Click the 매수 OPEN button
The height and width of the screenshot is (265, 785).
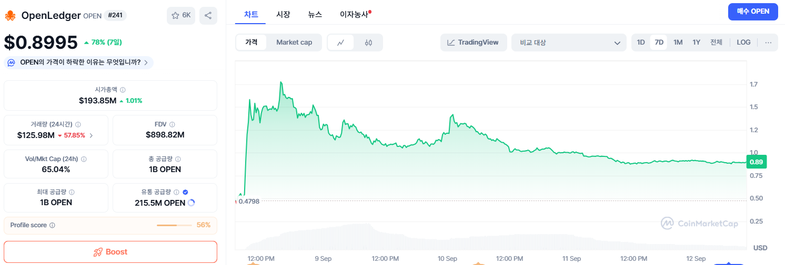click(x=753, y=12)
